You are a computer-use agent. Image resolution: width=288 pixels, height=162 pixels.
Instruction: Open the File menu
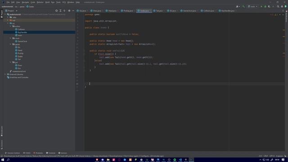point(8,2)
